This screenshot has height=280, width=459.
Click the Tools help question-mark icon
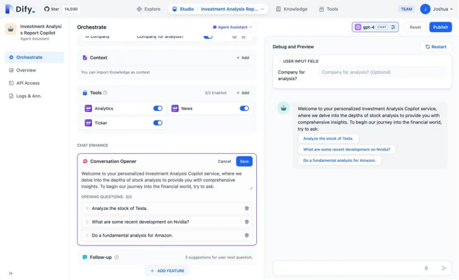click(105, 93)
